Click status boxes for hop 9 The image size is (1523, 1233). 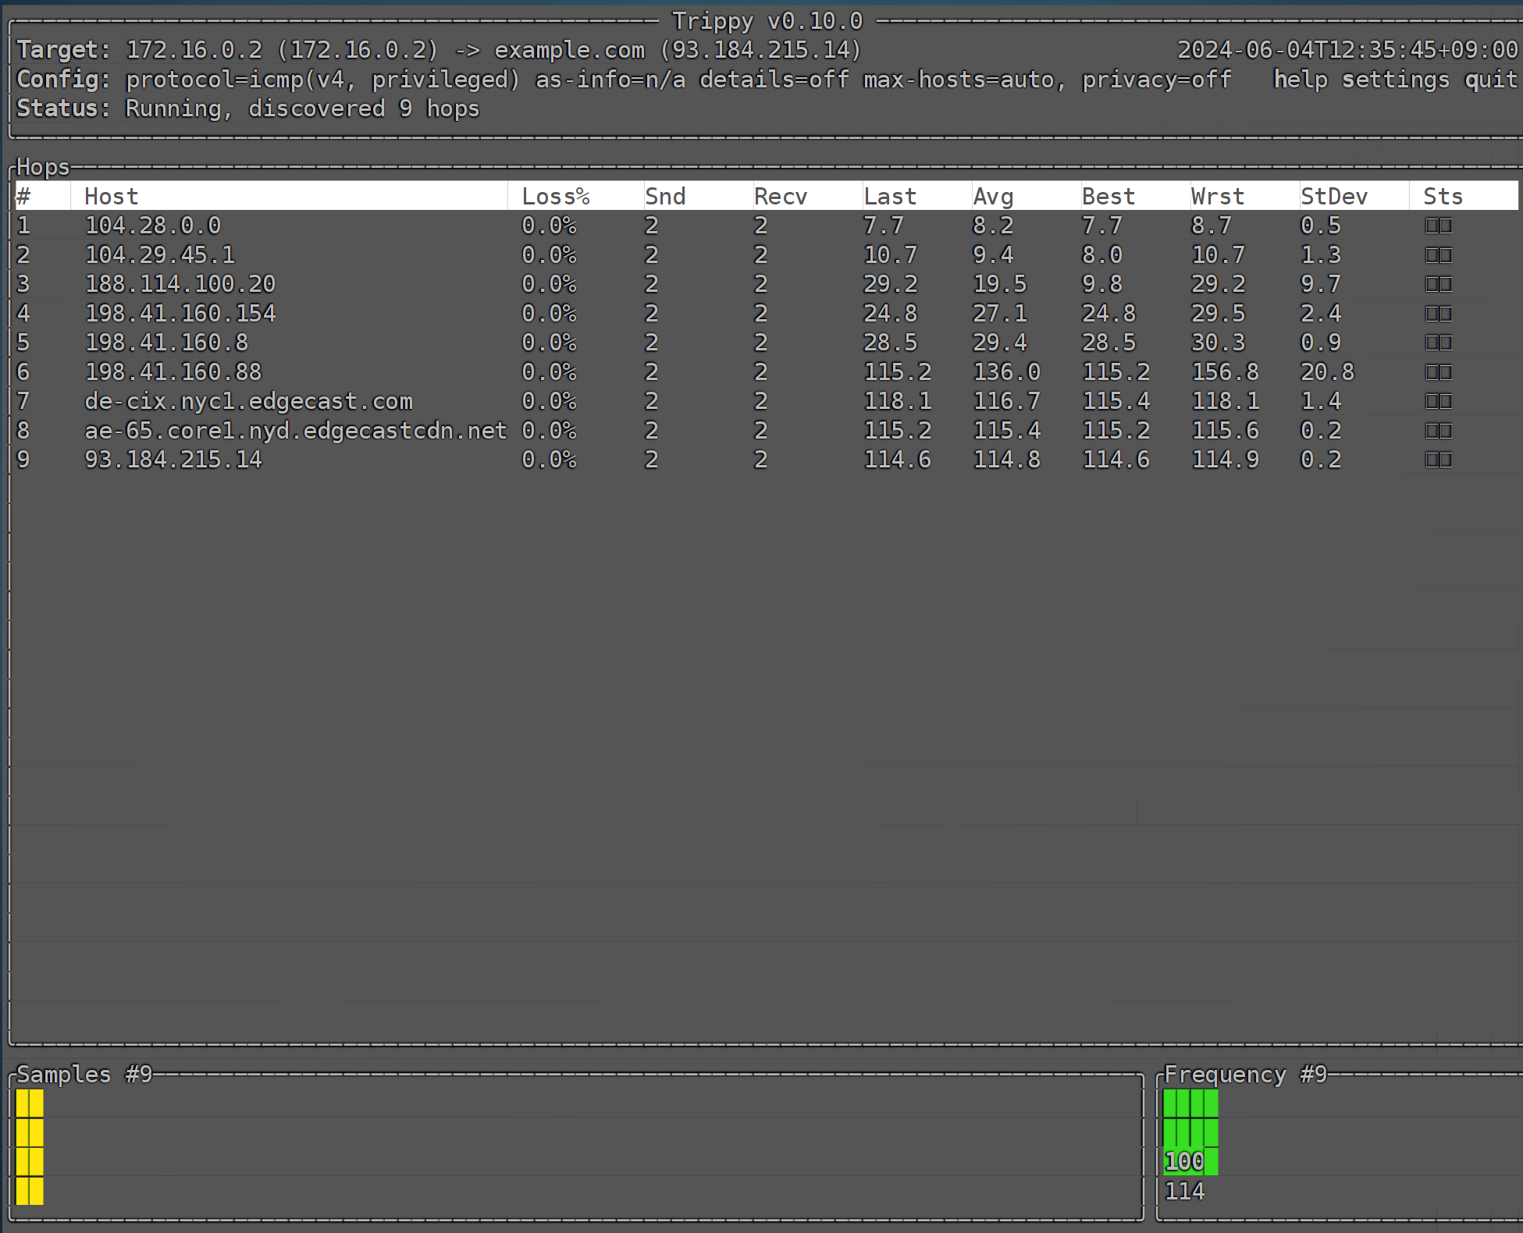click(1438, 460)
